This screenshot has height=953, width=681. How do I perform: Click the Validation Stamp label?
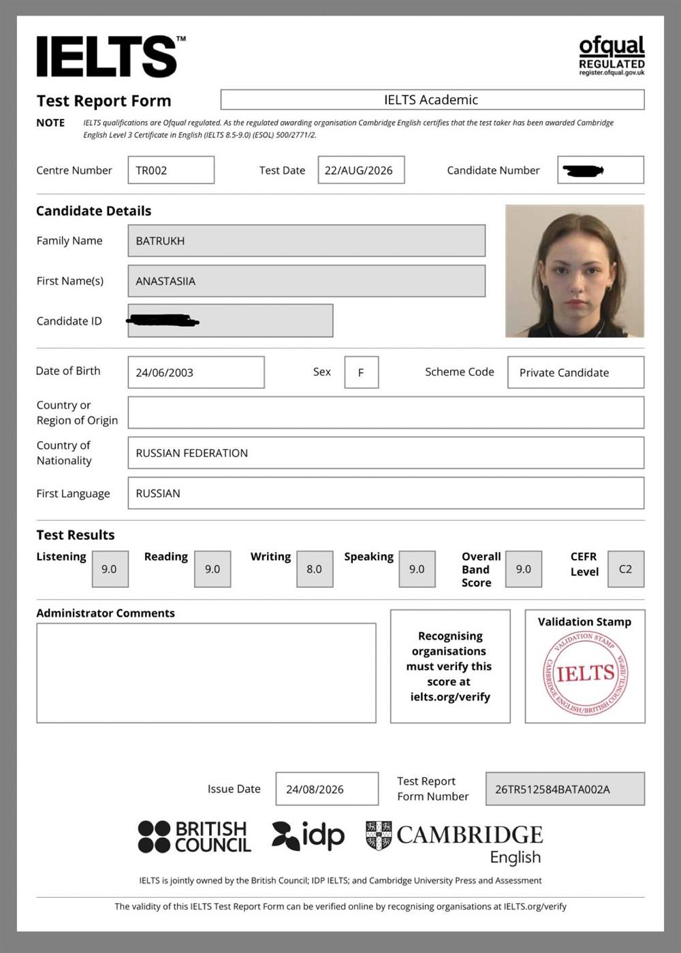click(x=584, y=621)
